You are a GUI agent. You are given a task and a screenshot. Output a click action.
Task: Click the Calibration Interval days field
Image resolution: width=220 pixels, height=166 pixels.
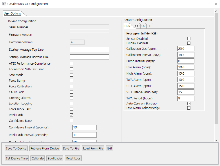click(x=186, y=55)
